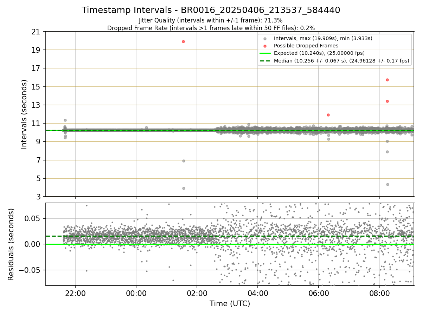Click the gray minimum interval point near 3.9 seconds
This screenshot has height=316, width=422.
184,188
